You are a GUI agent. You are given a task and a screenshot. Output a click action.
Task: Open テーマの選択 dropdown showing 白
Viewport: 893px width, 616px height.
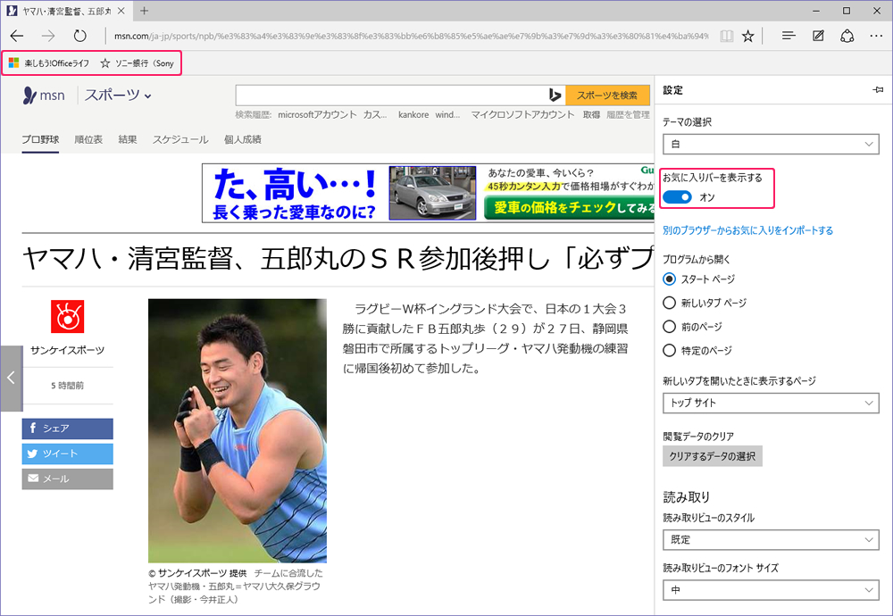pyautogui.click(x=771, y=144)
